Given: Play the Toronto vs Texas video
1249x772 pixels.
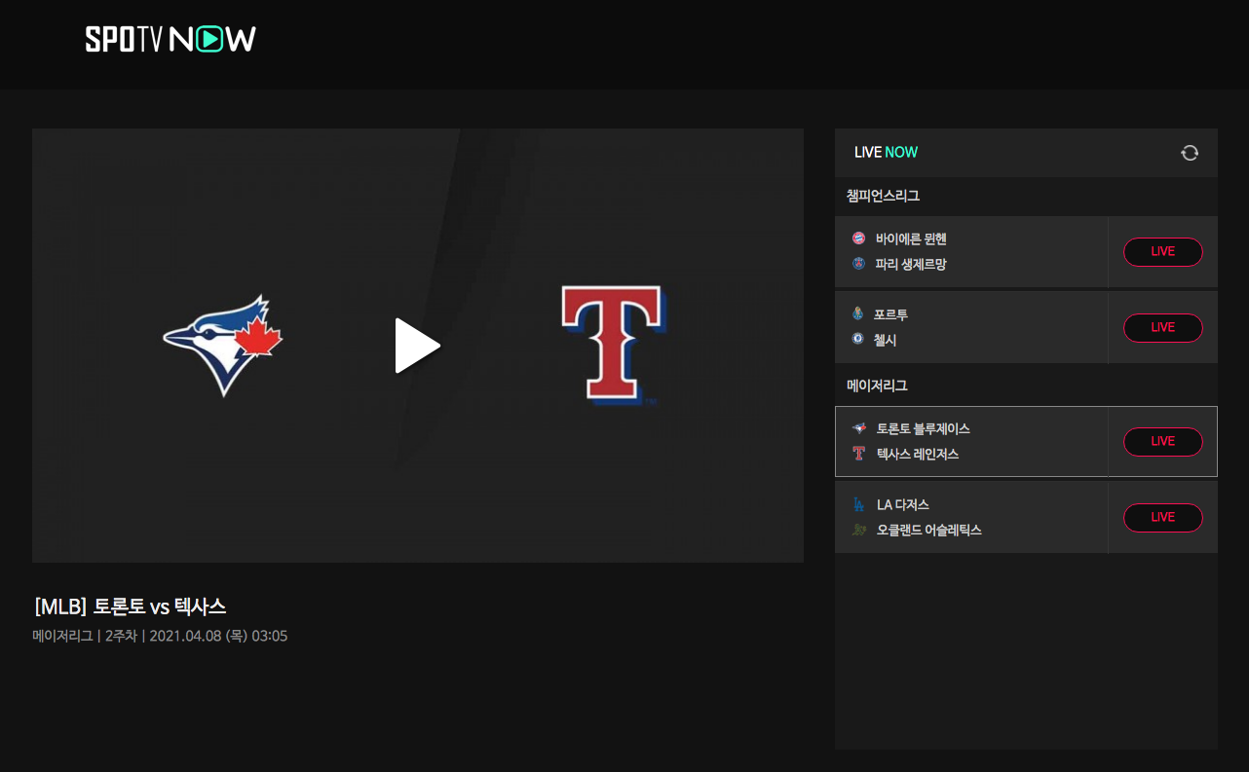Looking at the screenshot, I should (417, 346).
